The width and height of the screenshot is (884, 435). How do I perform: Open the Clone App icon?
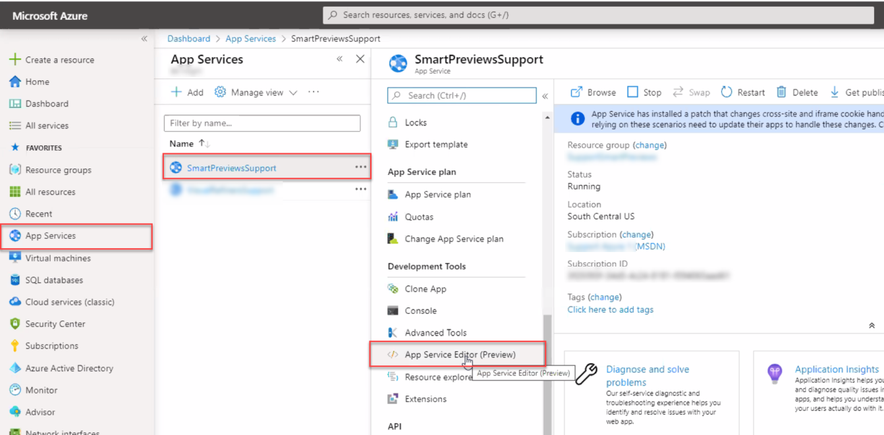[x=393, y=289]
